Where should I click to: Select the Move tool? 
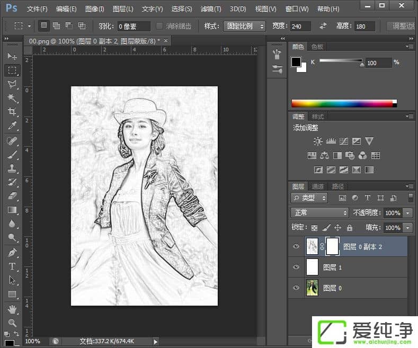click(x=12, y=56)
